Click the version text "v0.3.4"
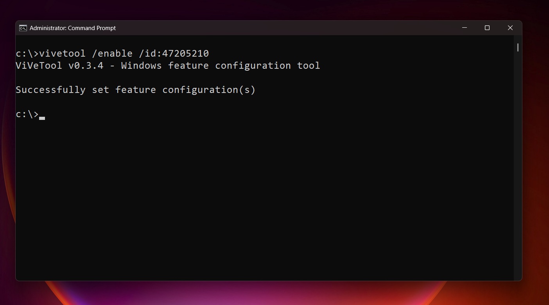549x305 pixels. pos(86,66)
